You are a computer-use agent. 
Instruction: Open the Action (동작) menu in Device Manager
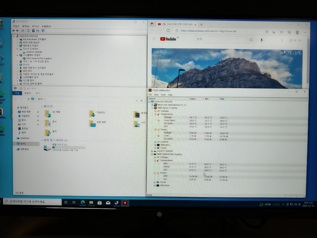tap(26, 26)
